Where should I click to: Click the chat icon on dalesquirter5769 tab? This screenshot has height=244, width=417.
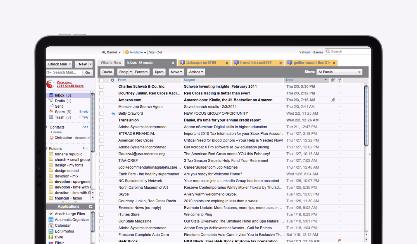click(182, 63)
